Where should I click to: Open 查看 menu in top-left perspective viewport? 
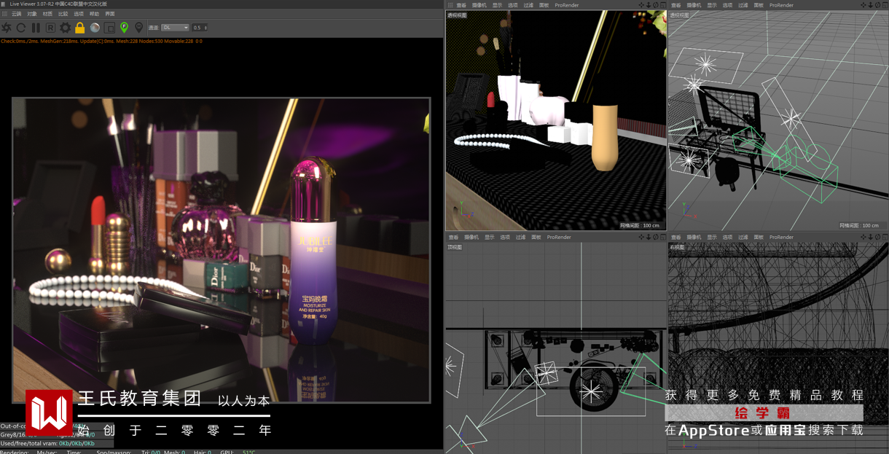(461, 5)
